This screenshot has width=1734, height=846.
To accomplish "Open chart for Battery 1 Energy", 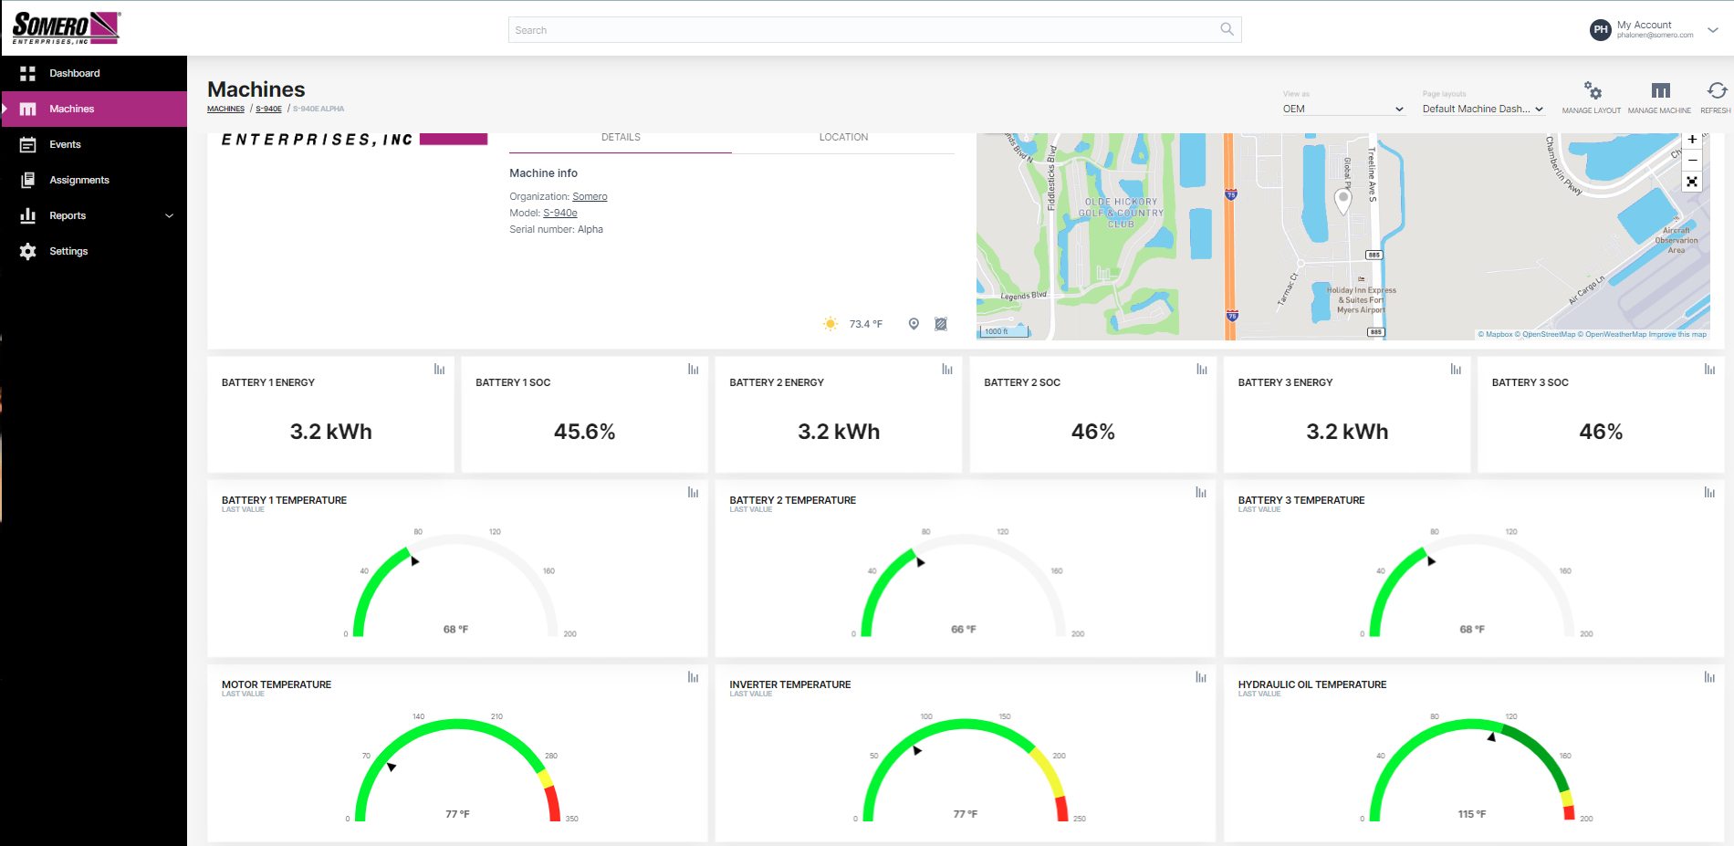I will (x=439, y=370).
